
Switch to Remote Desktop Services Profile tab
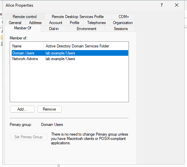pyautogui.click(x=77, y=17)
